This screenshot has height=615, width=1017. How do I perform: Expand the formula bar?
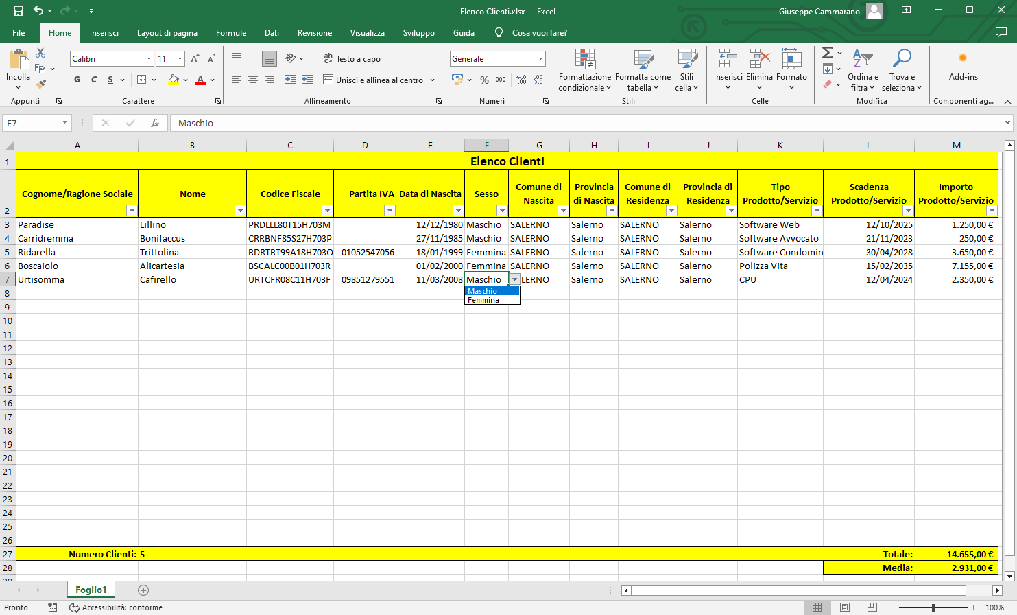1007,123
